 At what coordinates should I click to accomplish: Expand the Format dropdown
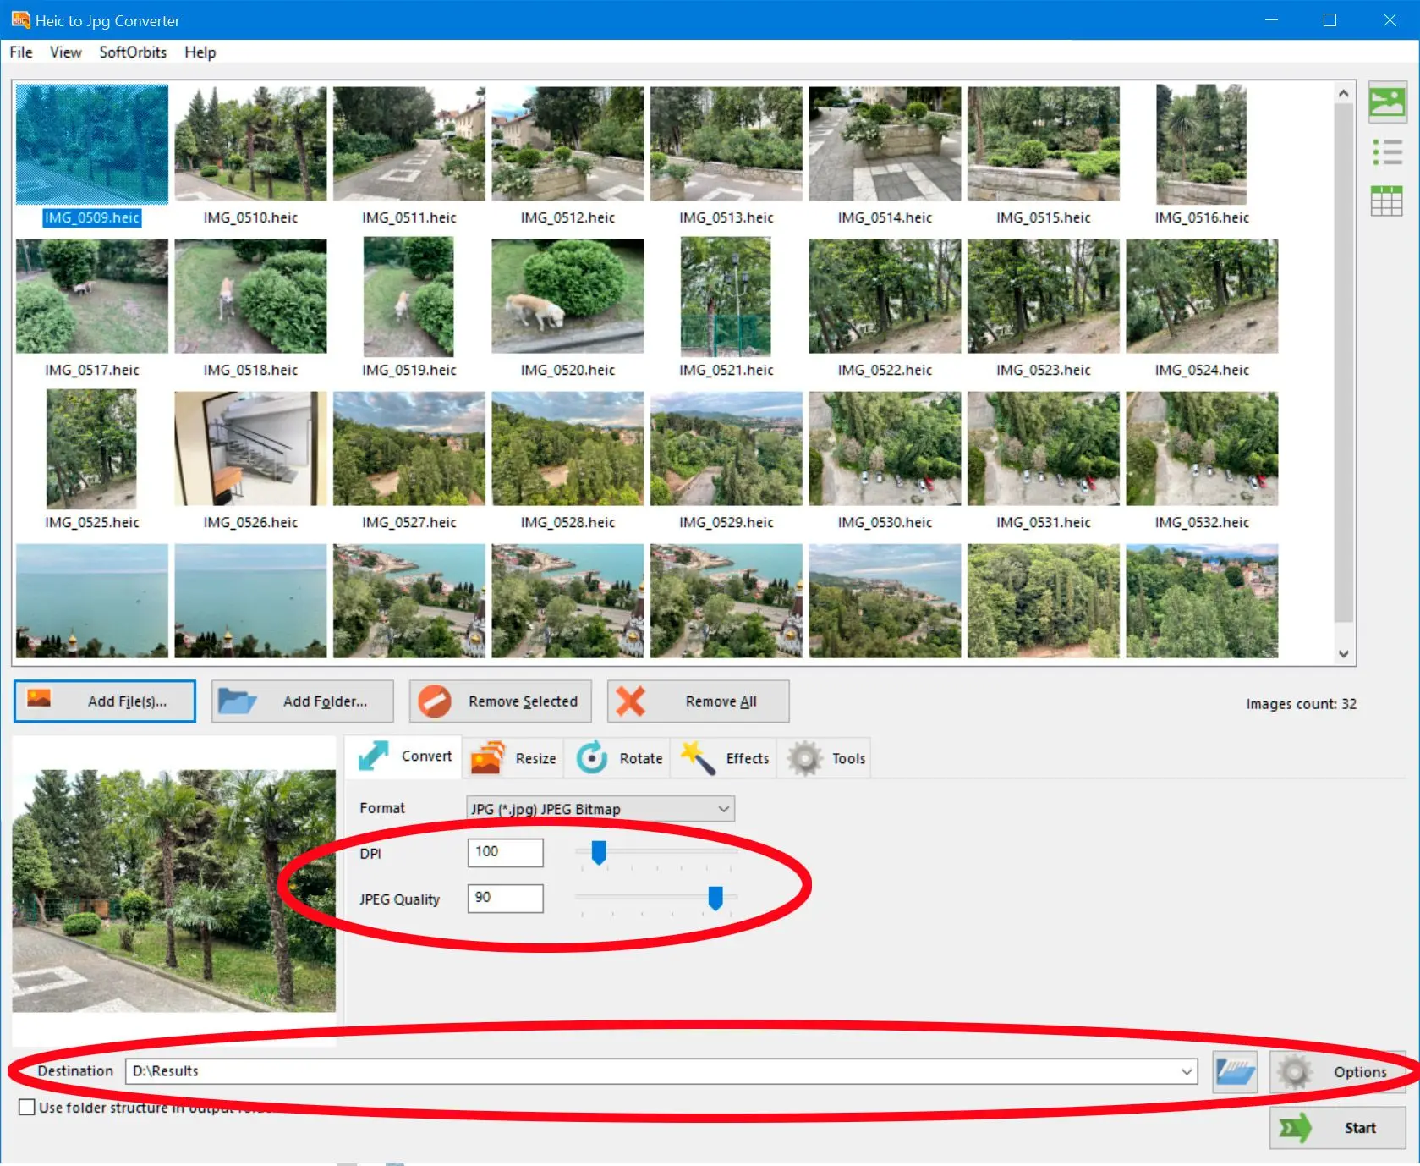point(723,809)
